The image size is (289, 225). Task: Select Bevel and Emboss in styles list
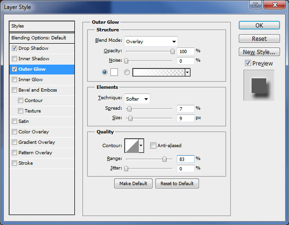point(37,90)
